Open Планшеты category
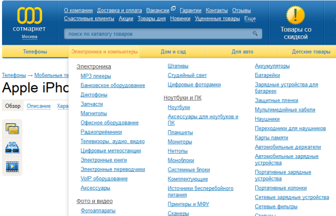336x216 pixels. click(x=180, y=132)
